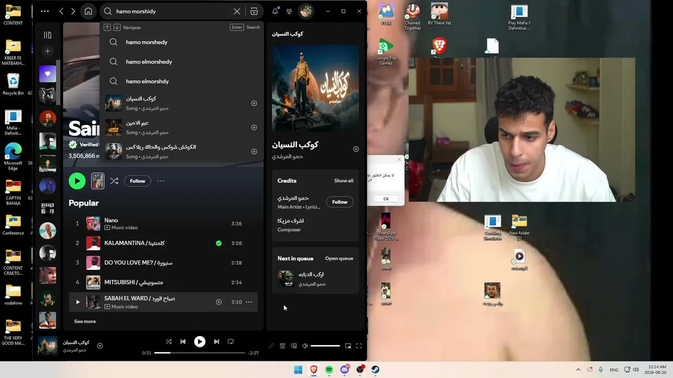Open more options for 'SABAH EL WARD'
Screen dimensions: 673x378
249,302
